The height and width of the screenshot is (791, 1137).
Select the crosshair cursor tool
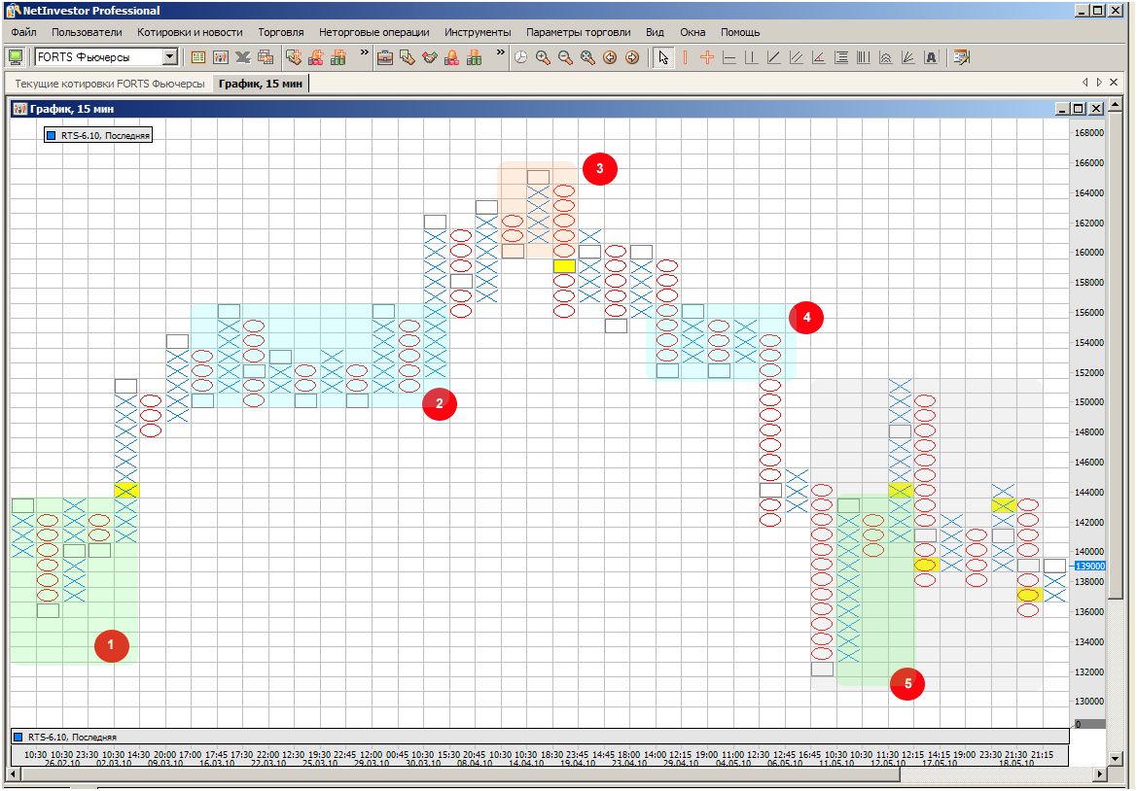(707, 57)
